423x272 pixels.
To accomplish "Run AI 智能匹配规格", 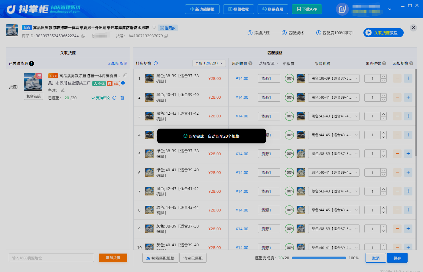I will [160, 258].
